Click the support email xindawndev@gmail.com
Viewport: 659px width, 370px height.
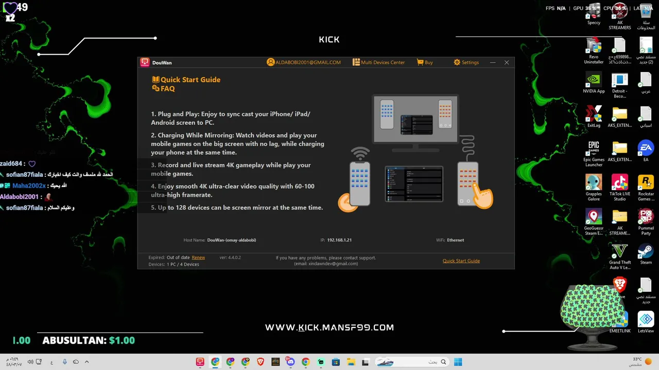click(x=326, y=264)
